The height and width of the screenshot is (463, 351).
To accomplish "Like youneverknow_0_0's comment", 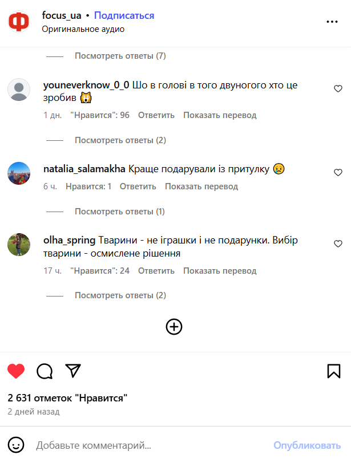I will [x=338, y=89].
